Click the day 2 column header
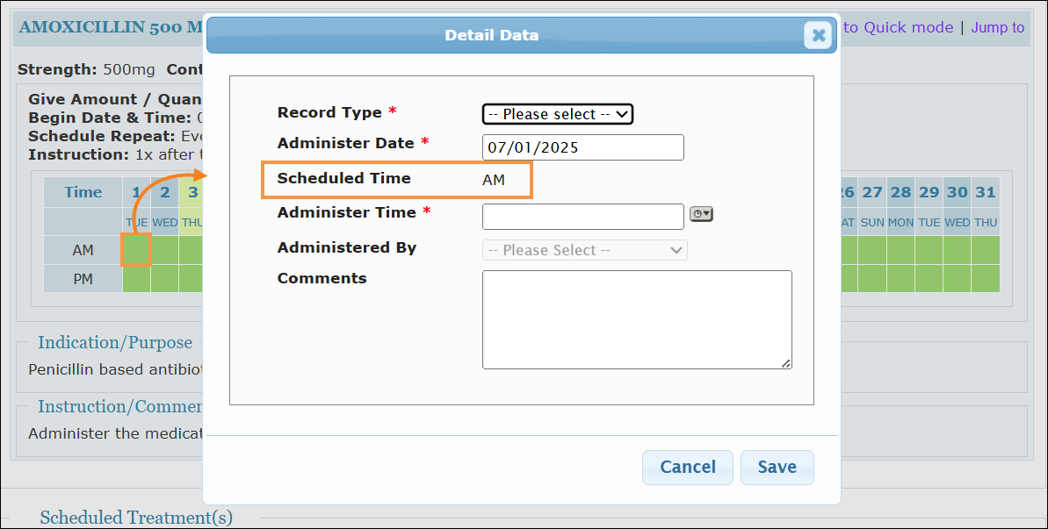The height and width of the screenshot is (529, 1048). point(164,192)
